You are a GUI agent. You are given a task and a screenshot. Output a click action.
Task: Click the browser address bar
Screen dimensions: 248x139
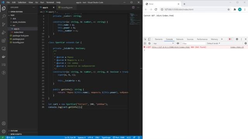(193, 9)
